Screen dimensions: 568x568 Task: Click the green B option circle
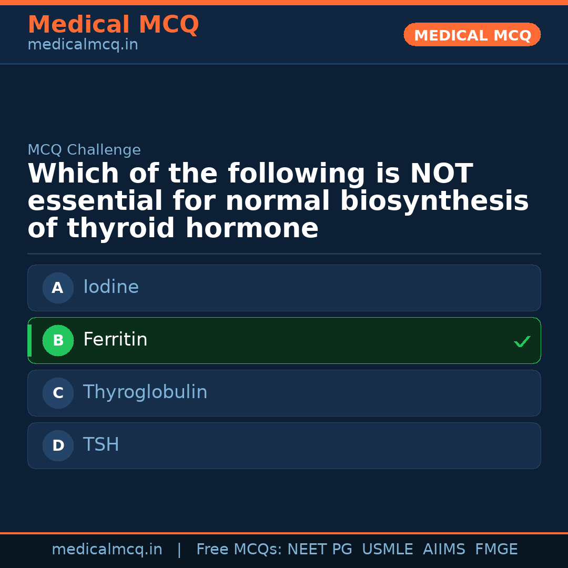pos(58,340)
